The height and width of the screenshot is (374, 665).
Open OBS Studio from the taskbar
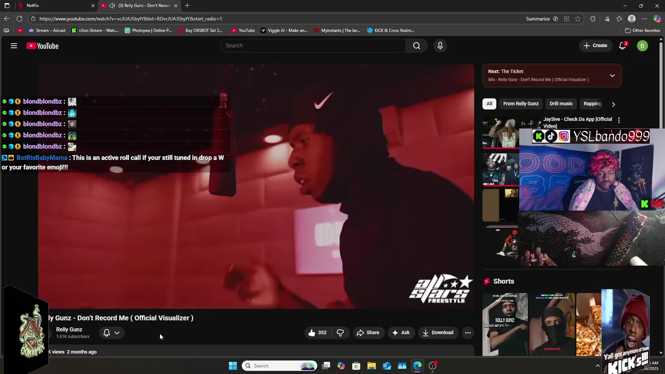433,366
